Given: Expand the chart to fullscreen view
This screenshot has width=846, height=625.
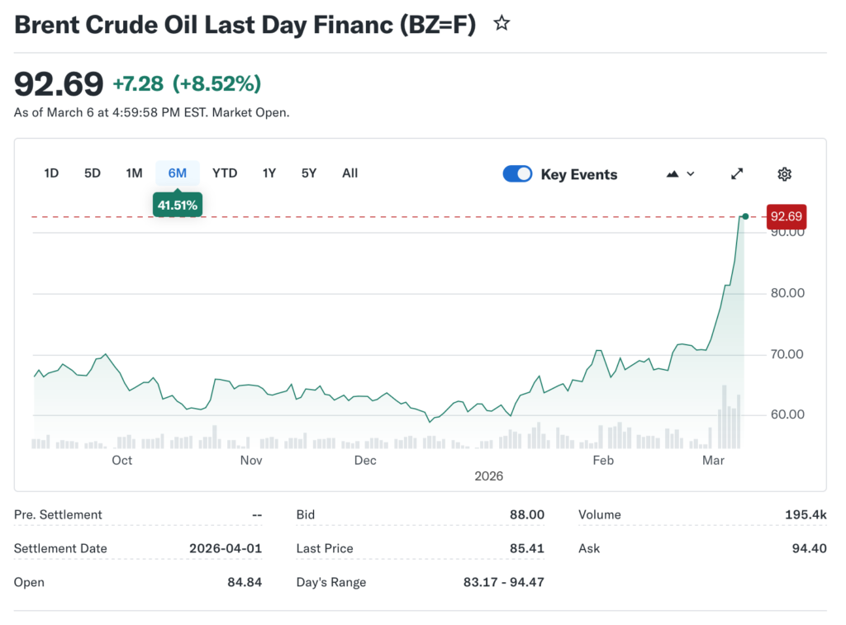Looking at the screenshot, I should click(736, 173).
